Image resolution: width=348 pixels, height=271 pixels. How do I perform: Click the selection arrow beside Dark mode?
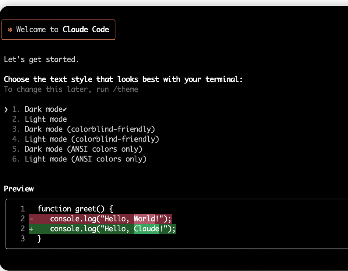click(x=5, y=109)
